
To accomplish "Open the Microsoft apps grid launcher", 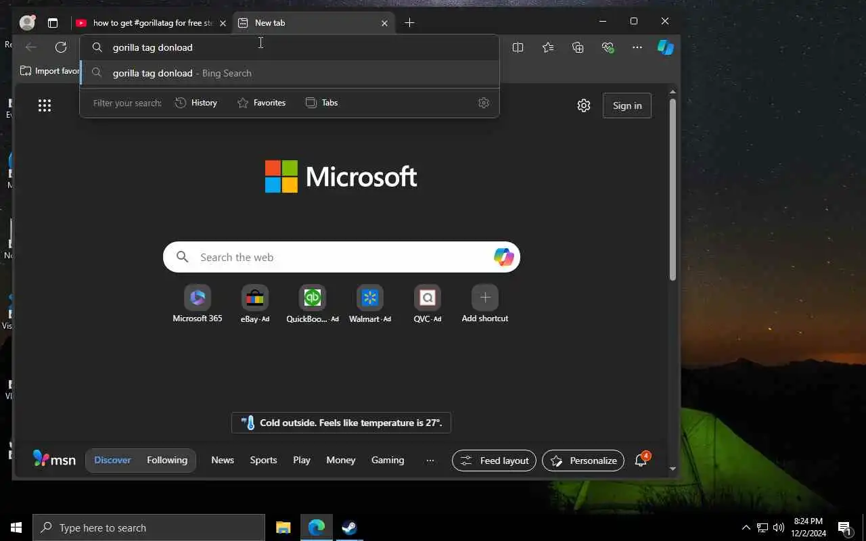I will pos(45,105).
